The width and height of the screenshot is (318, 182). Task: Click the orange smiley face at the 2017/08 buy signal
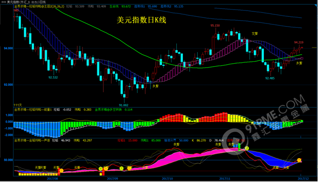(x=61, y=171)
